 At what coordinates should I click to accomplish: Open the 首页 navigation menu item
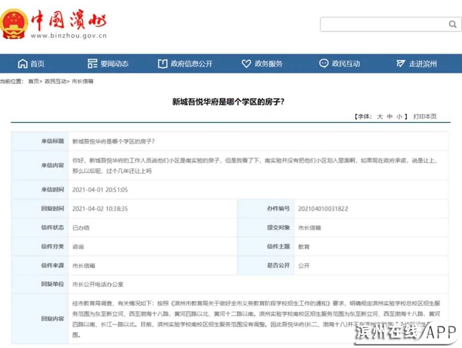(x=37, y=64)
